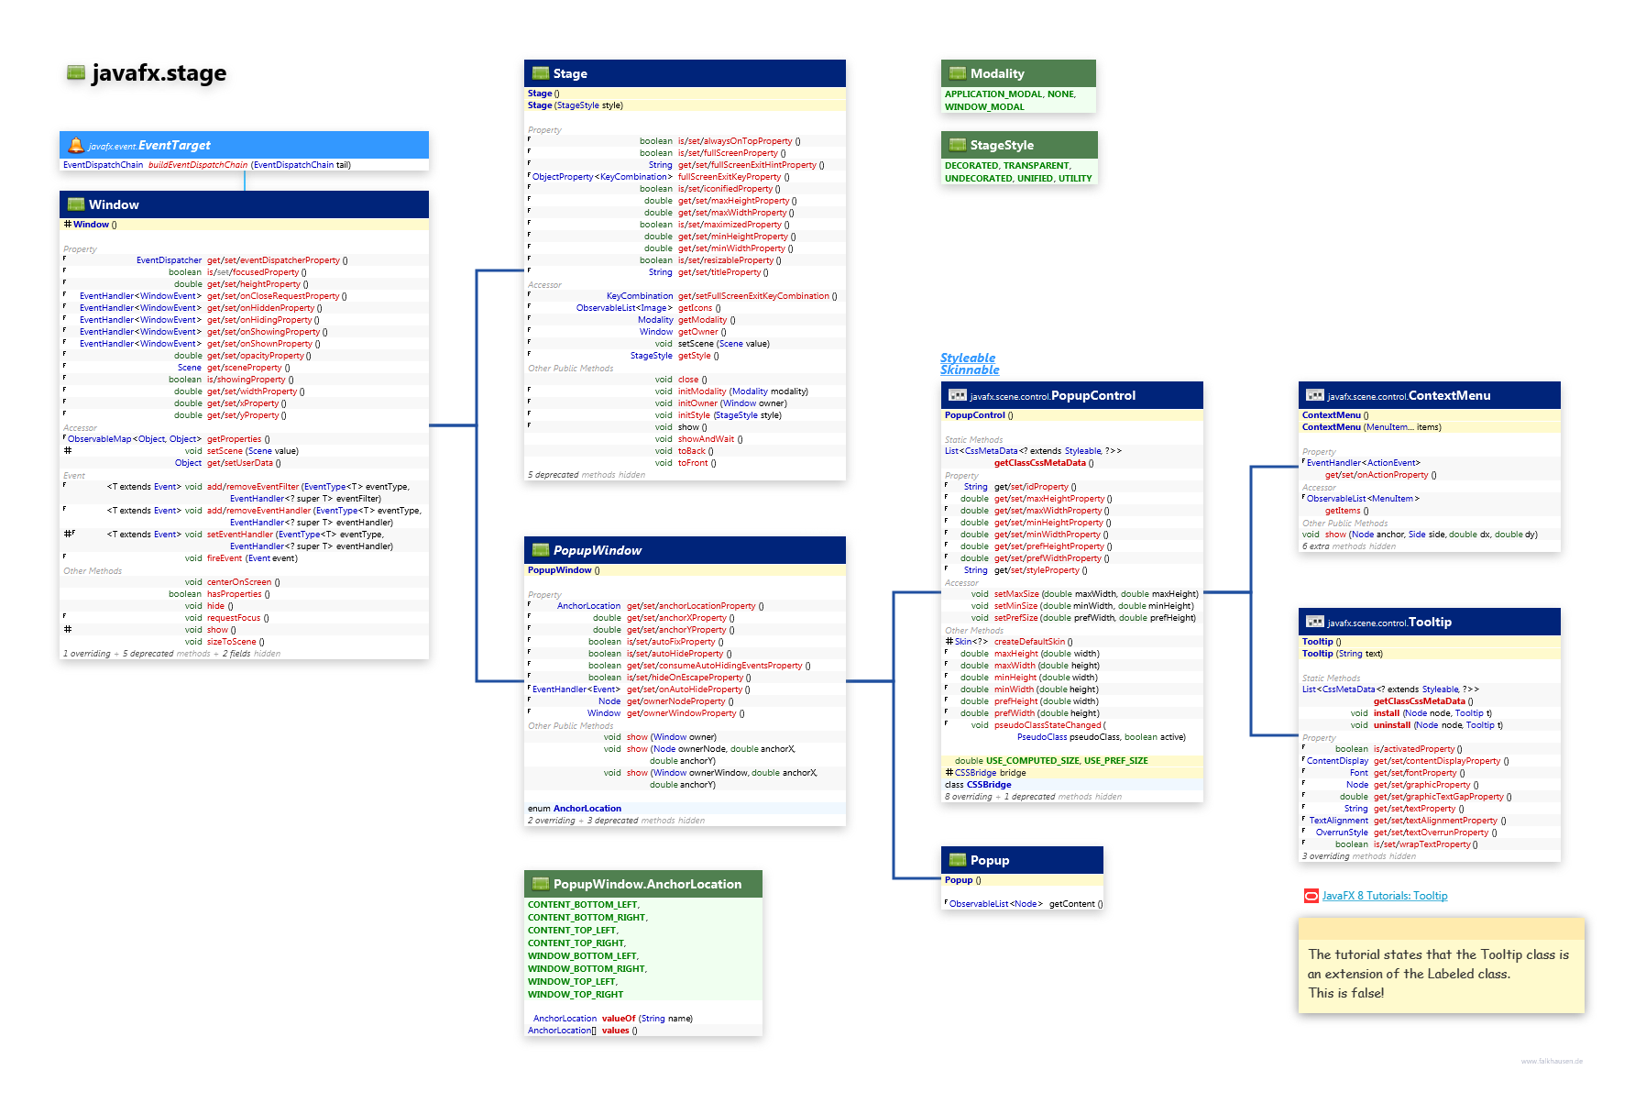Image resolution: width=1635 pixels, height=1103 pixels.
Task: Click requestFocus method in Window
Action: click(x=234, y=618)
